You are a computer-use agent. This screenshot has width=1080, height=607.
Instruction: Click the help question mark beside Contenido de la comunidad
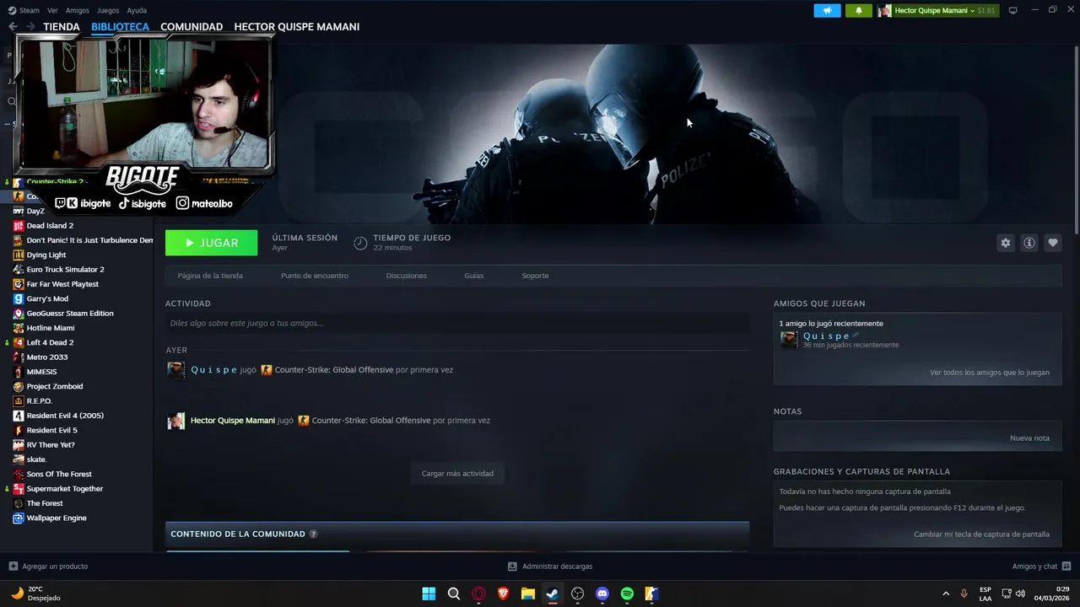(313, 534)
